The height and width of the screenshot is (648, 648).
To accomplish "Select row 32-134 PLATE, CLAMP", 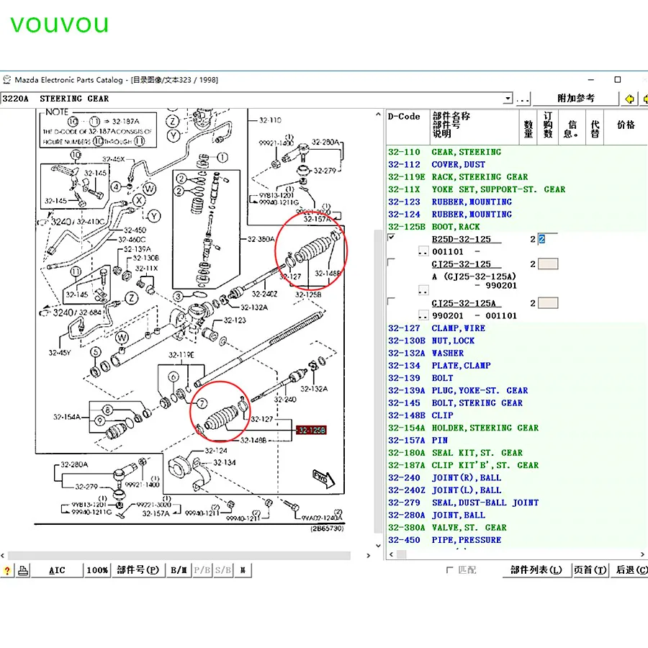I will click(x=516, y=365).
